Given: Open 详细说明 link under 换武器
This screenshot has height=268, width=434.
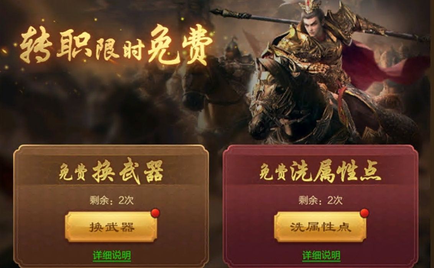Looking at the screenshot, I should pyautogui.click(x=112, y=255).
